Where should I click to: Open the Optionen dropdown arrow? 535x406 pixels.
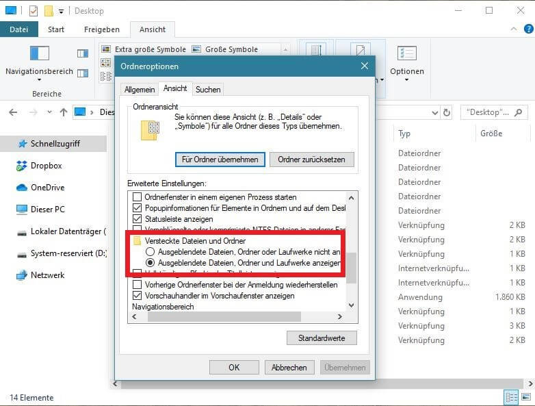coord(406,80)
